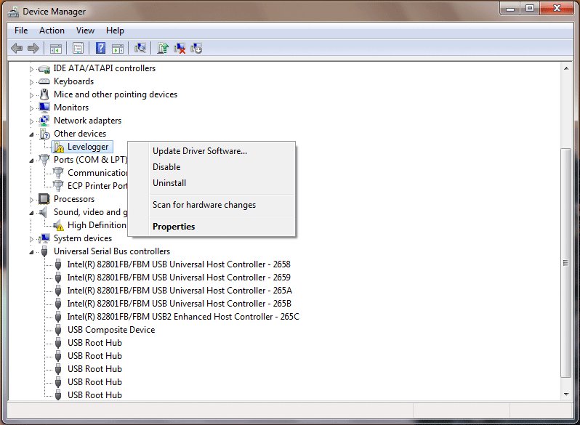Expand the Network adapters node arrow
The height and width of the screenshot is (425, 580).
tap(31, 121)
